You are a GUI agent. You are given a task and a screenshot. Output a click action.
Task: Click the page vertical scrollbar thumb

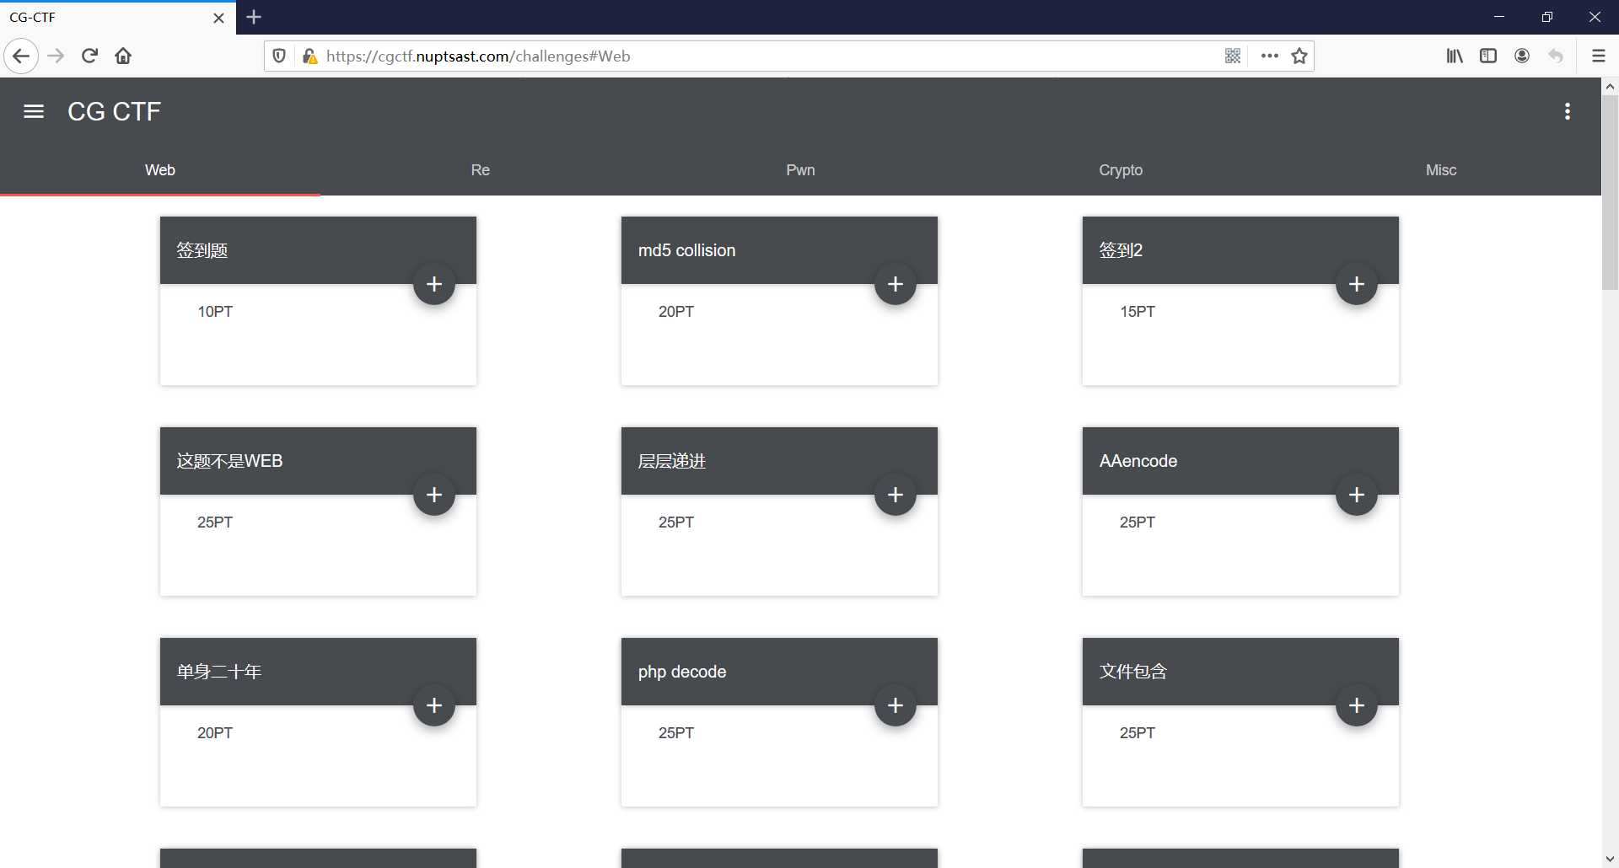click(x=1610, y=192)
